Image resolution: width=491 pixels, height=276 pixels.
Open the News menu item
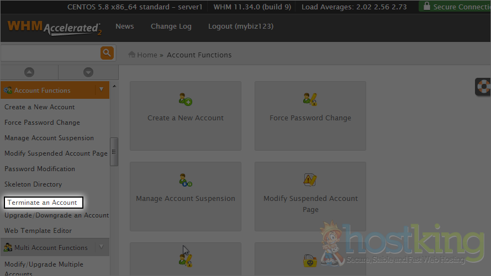[124, 26]
